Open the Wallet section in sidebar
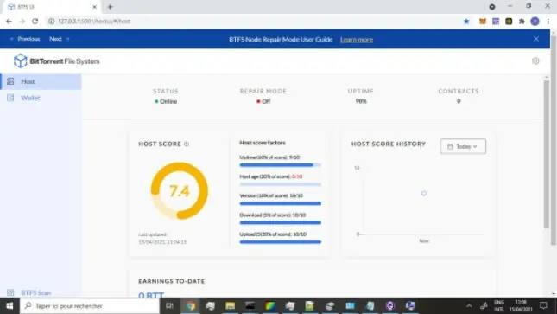The width and height of the screenshot is (557, 314). click(41, 98)
